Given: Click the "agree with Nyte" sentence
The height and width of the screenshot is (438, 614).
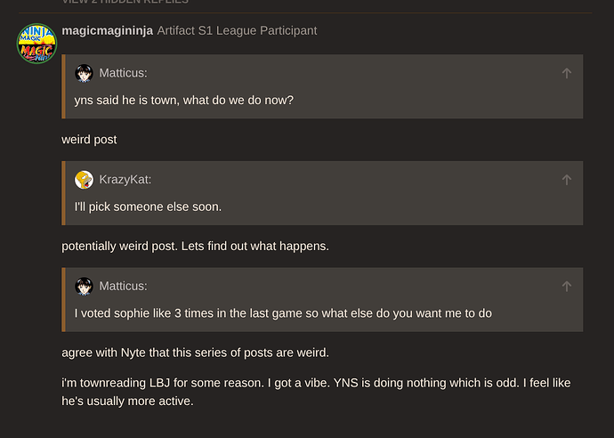Looking at the screenshot, I should pyautogui.click(x=195, y=353).
